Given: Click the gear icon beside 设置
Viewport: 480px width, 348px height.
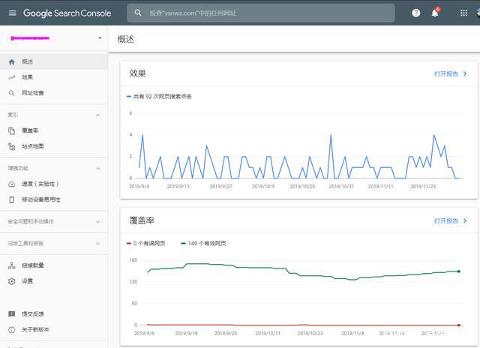Looking at the screenshot, I should pyautogui.click(x=12, y=281).
